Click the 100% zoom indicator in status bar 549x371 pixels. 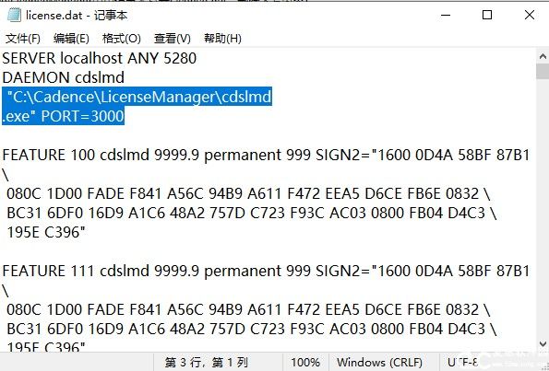click(305, 363)
